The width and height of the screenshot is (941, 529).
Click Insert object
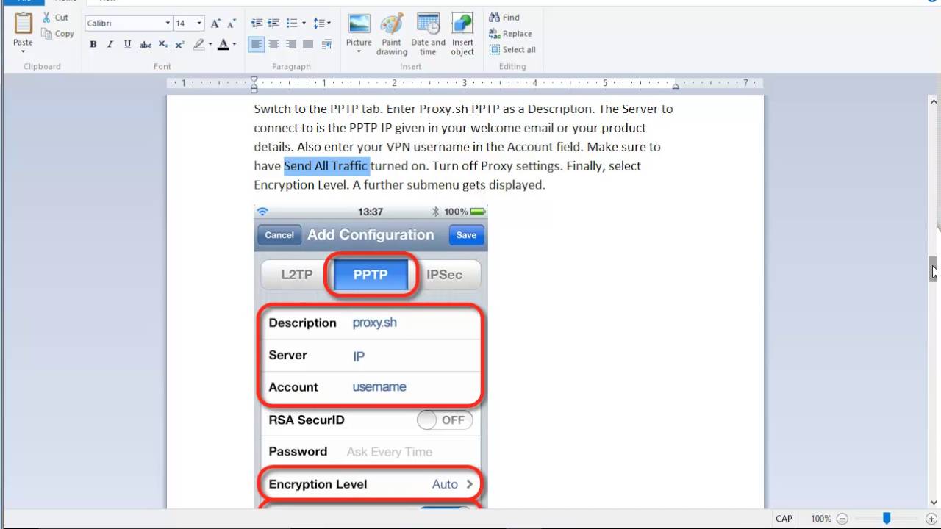[462, 33]
